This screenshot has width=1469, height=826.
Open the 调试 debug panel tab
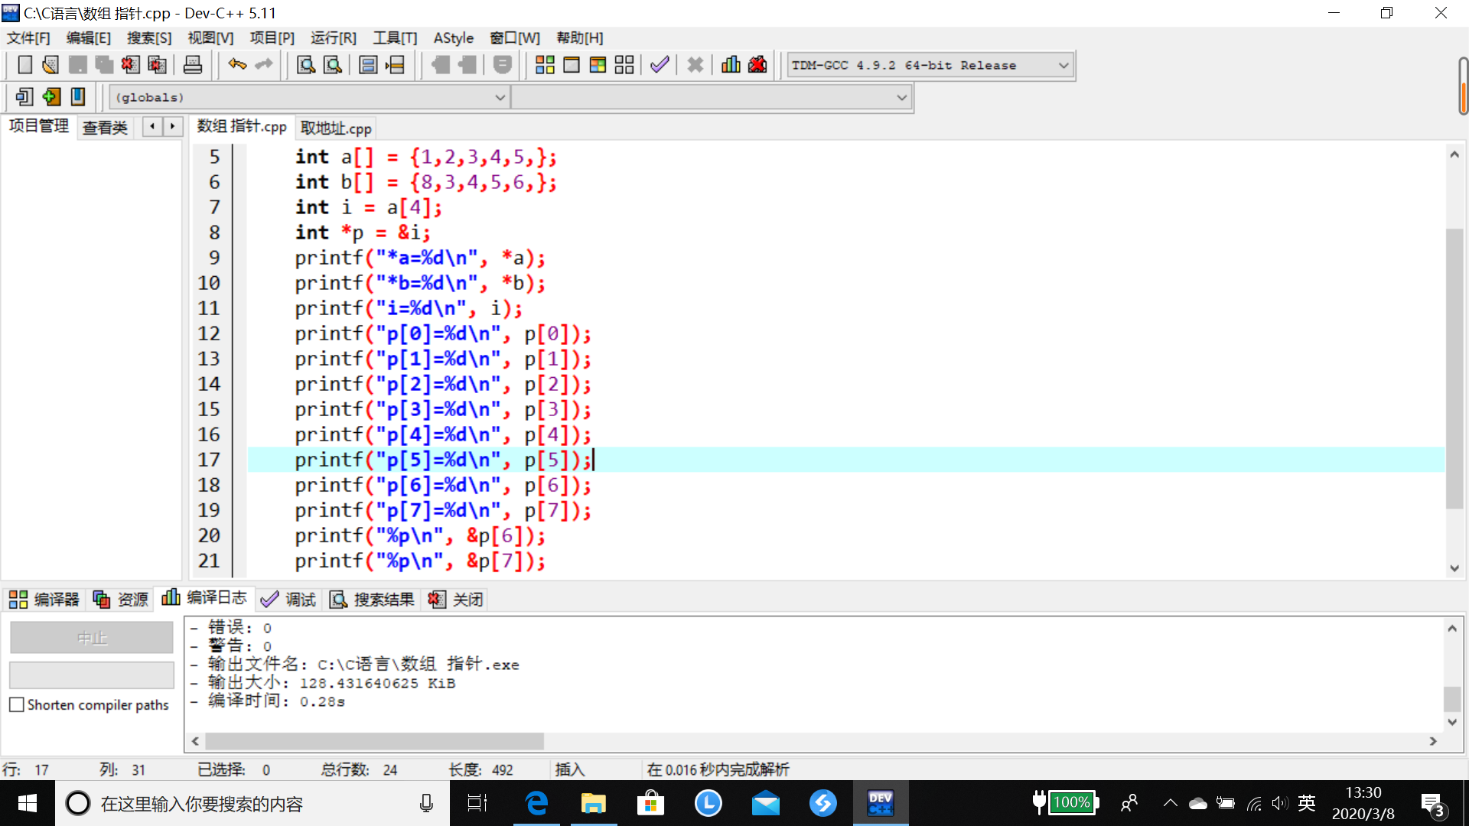coord(288,600)
